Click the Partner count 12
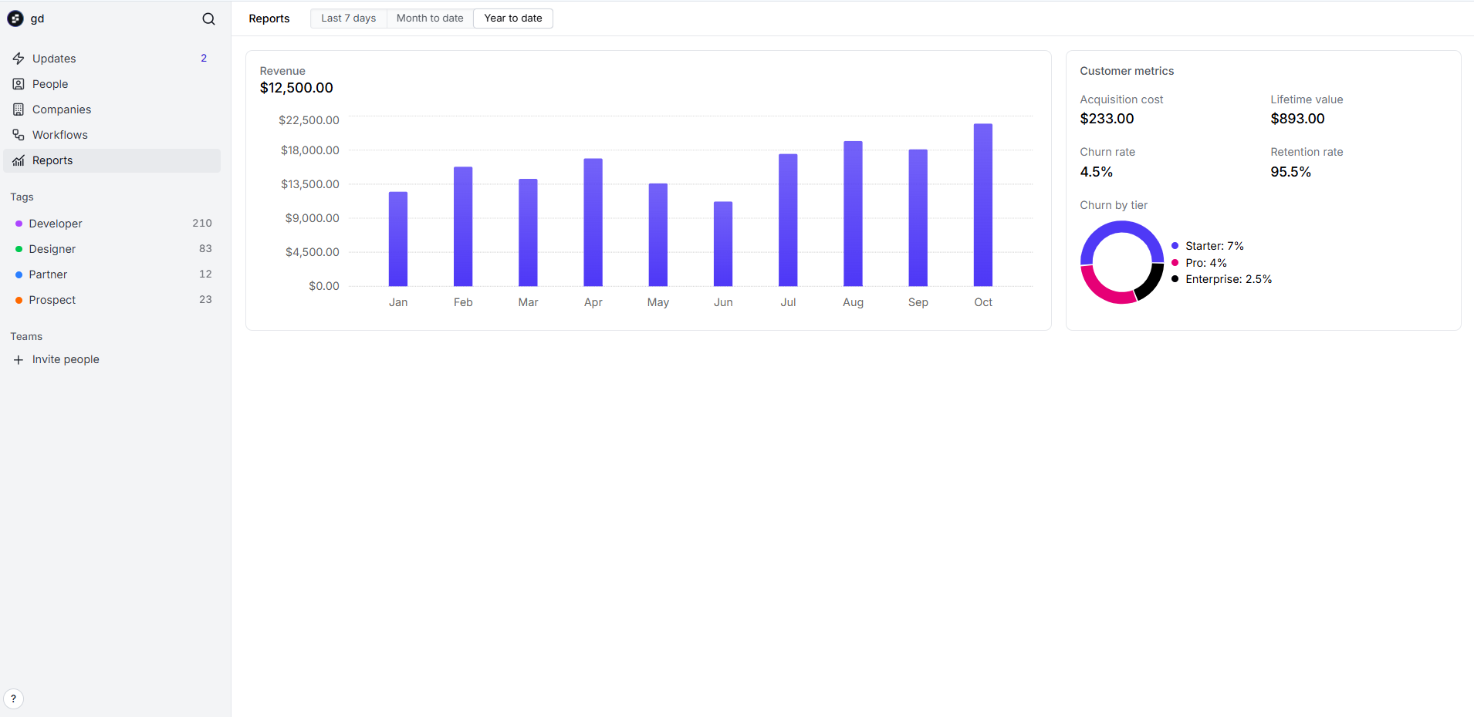 pyautogui.click(x=205, y=274)
